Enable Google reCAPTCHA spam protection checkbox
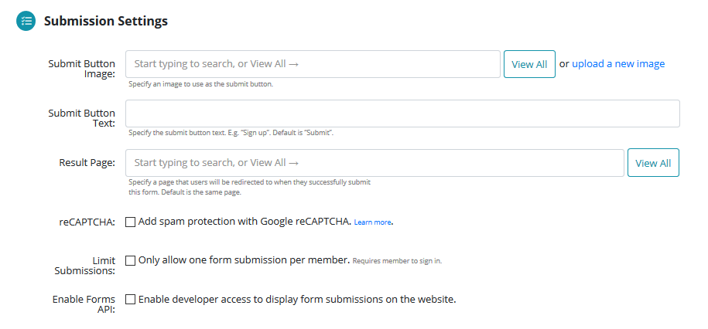This screenshot has width=708, height=329. tap(131, 222)
